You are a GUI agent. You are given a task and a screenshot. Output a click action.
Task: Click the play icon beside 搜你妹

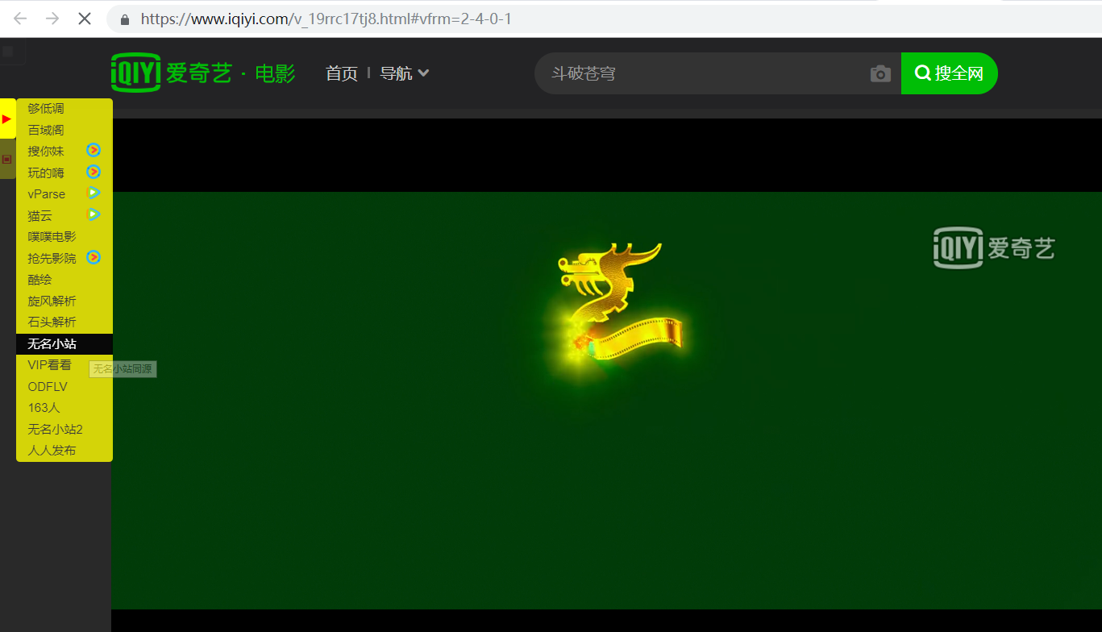pos(94,150)
